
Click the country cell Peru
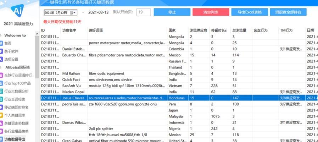click(x=172, y=104)
